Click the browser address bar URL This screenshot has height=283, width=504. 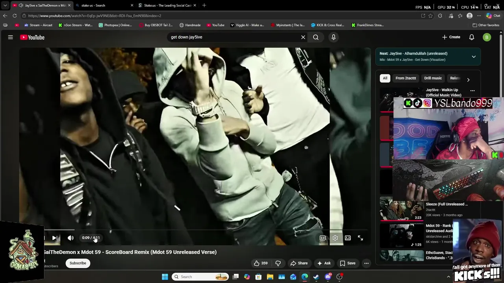pos(94,16)
